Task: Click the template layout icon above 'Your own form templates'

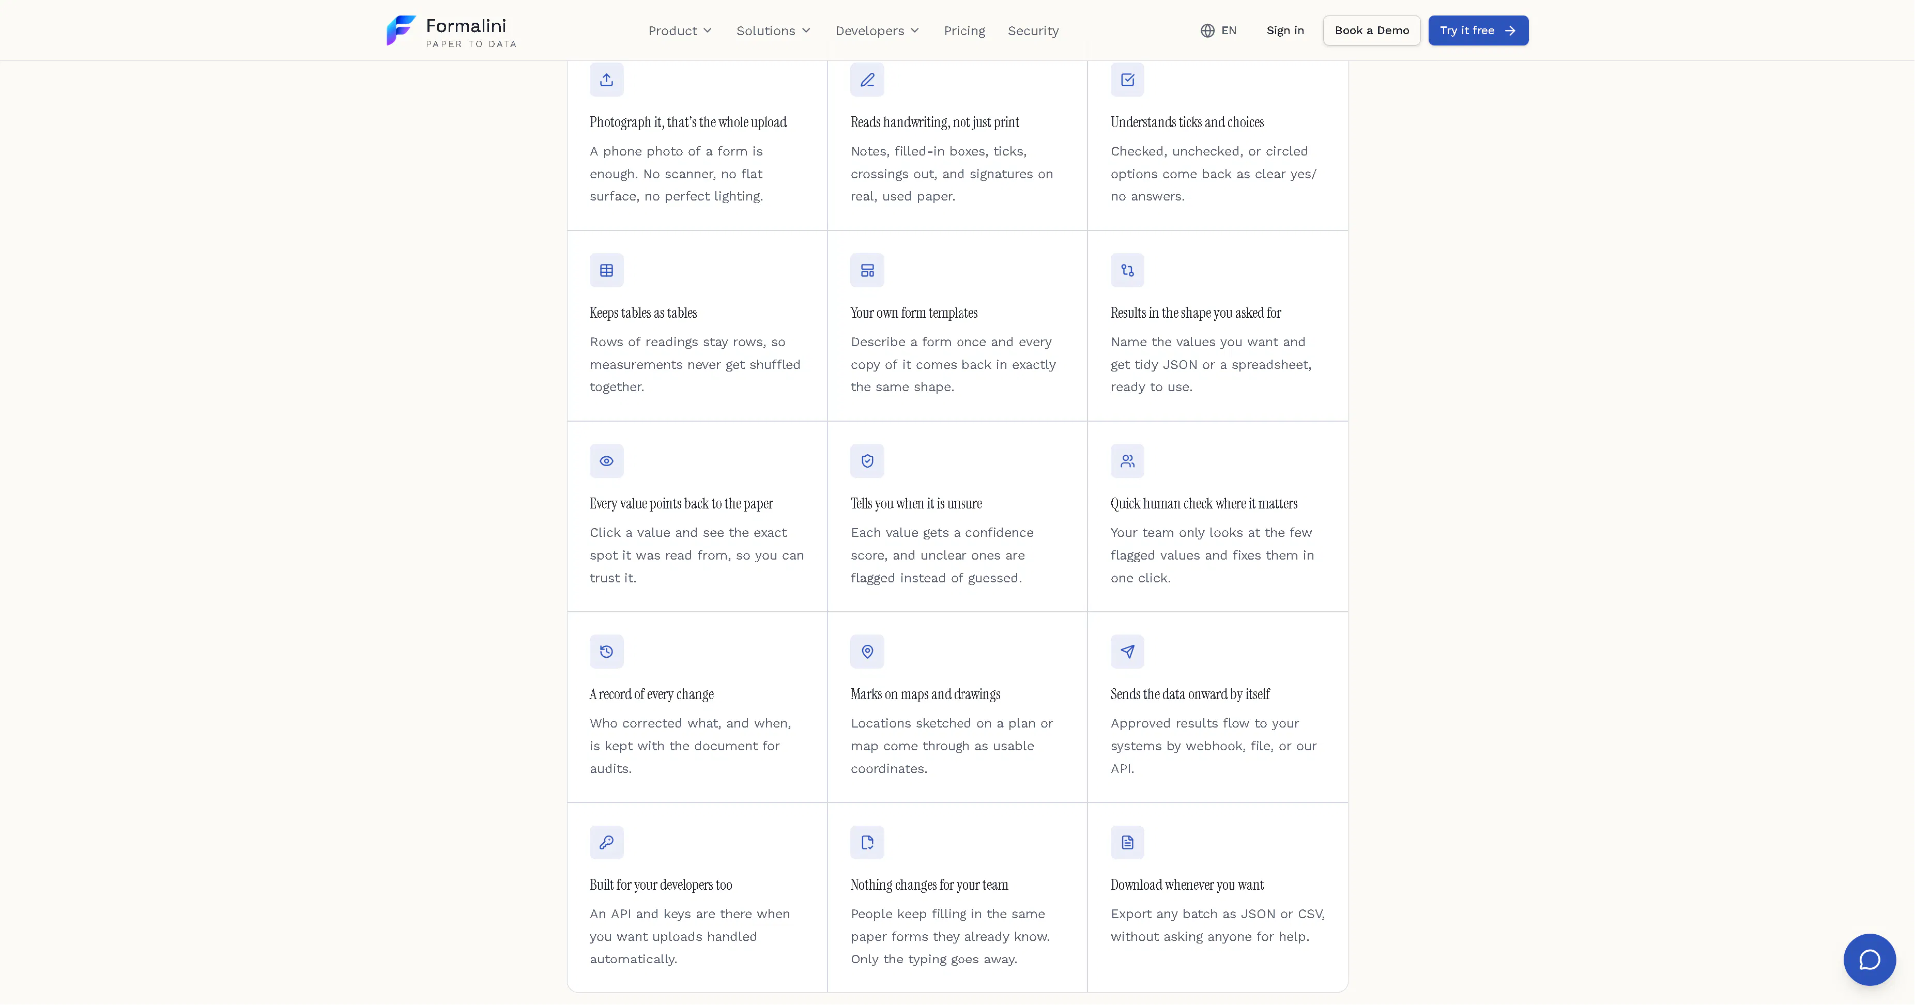Action: point(867,271)
